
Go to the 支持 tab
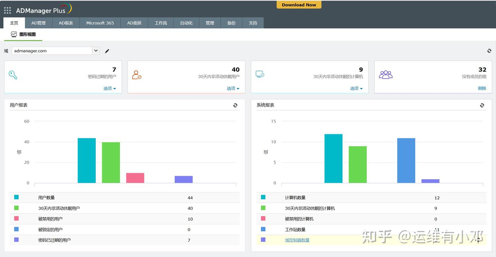(253, 23)
